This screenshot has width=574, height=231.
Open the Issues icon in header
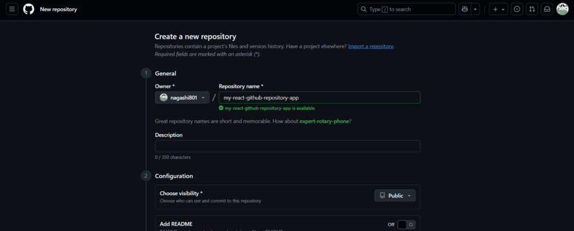517,10
